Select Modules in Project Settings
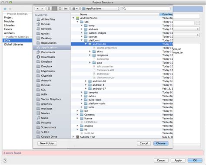This screenshot has height=165, width=206. pos(9,21)
